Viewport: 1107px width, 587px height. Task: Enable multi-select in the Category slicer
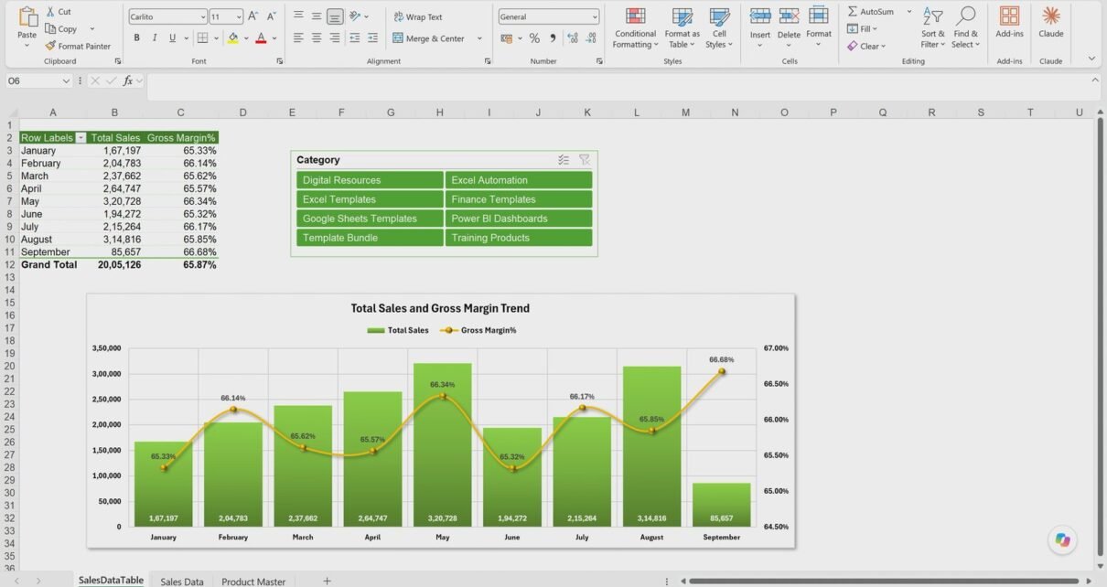[x=564, y=160]
